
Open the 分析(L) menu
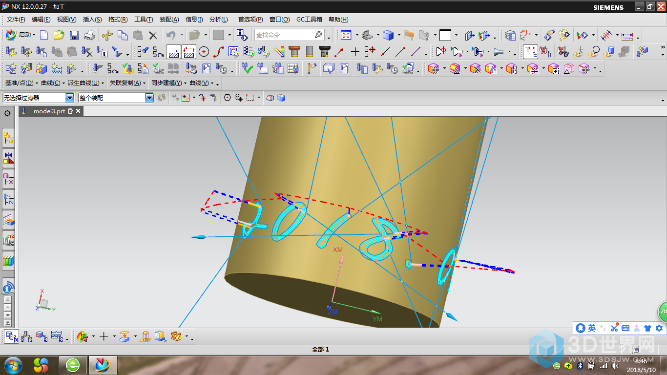point(218,20)
